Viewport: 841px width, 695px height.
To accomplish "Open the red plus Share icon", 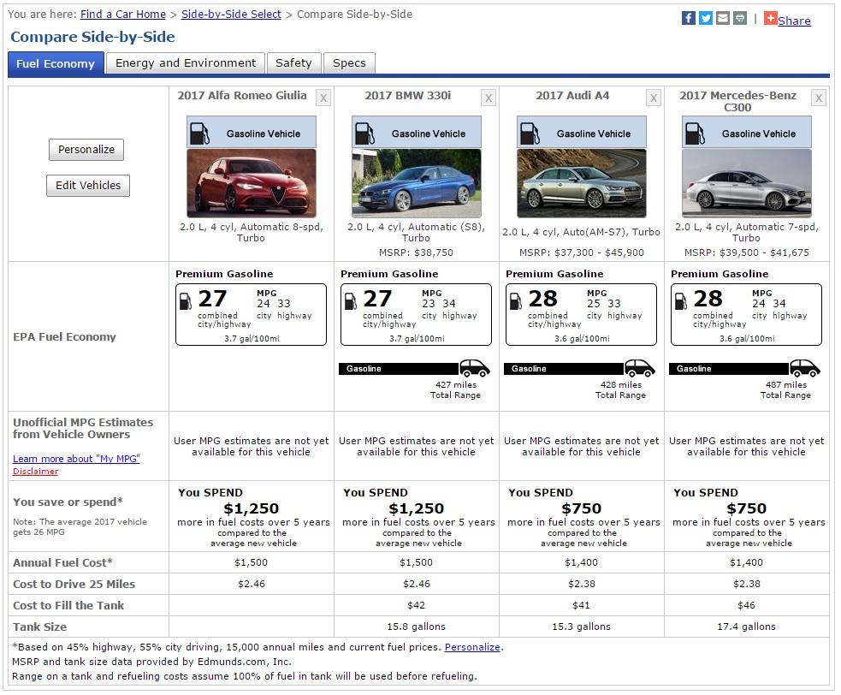I will tap(771, 19).
